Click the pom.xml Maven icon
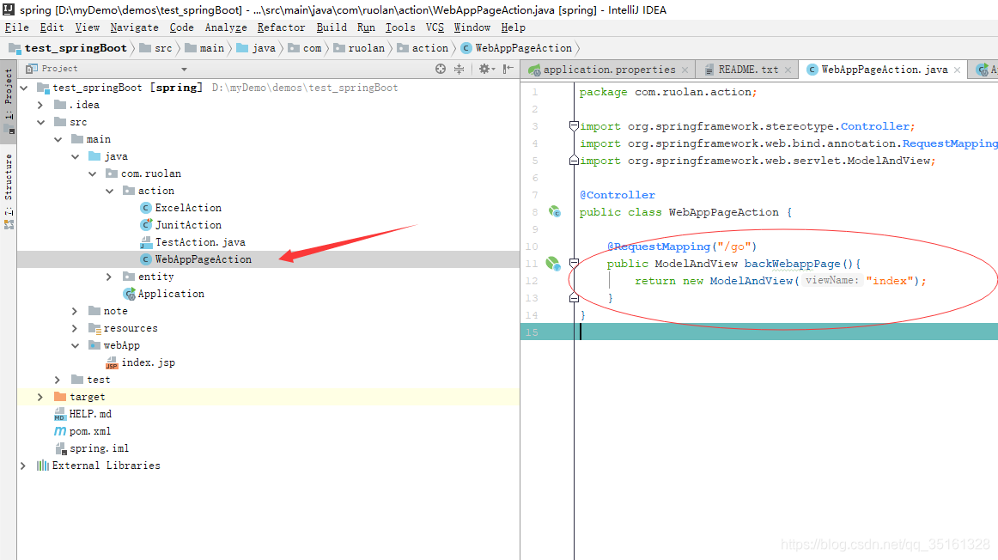Screen dimensions: 998x560 click(60, 431)
